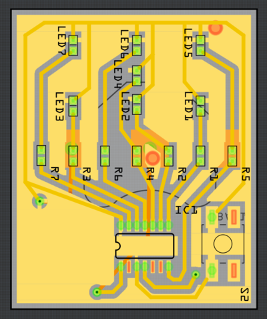The width and height of the screenshot is (267, 319).
Task: Select the IC1 chip body outline
Action: 145,246
